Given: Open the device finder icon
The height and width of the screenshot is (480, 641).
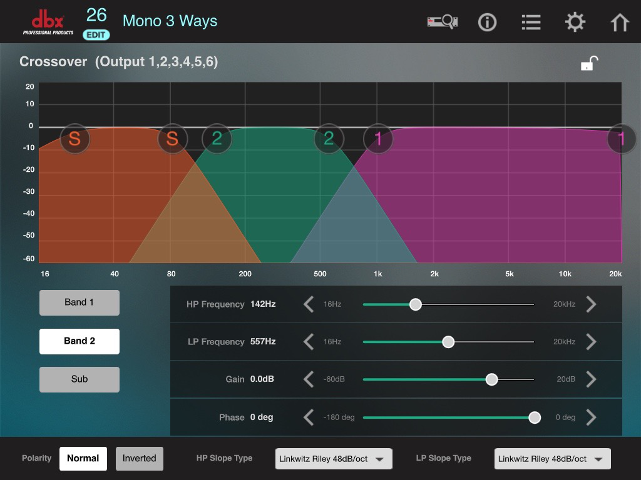Looking at the screenshot, I should click(x=443, y=21).
